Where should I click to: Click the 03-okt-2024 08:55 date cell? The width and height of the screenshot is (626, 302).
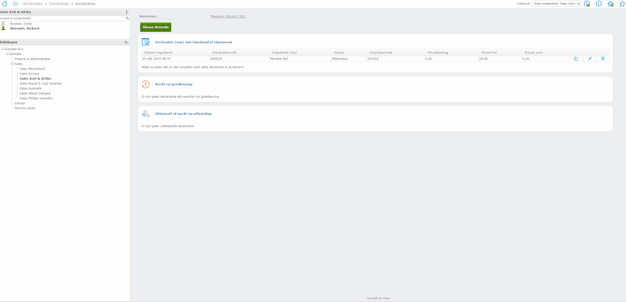175,59
